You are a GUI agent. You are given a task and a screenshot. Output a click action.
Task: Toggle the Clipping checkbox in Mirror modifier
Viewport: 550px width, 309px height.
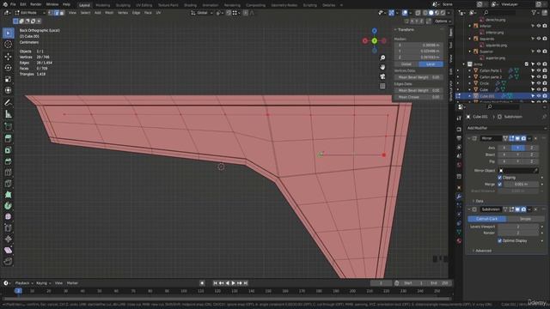point(500,178)
